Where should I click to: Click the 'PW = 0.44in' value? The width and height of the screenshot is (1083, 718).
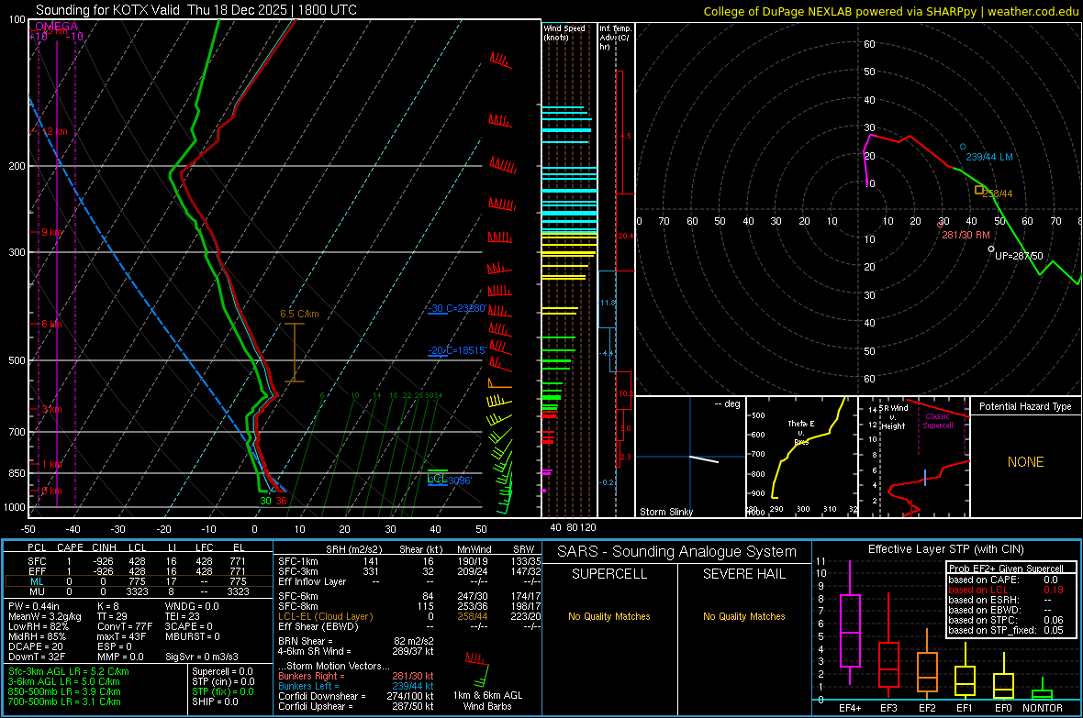point(32,606)
